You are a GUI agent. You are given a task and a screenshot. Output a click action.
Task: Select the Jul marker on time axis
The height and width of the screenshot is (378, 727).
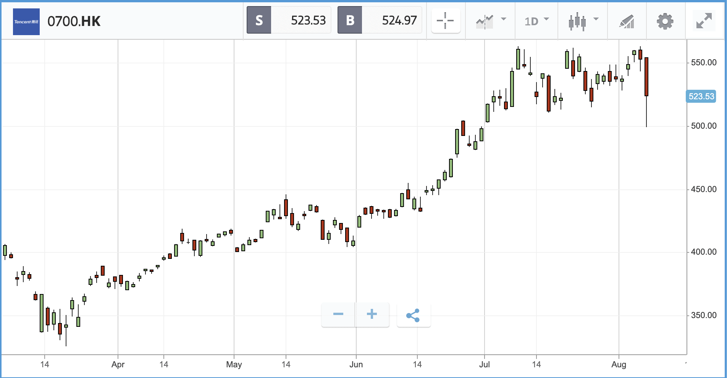485,364
